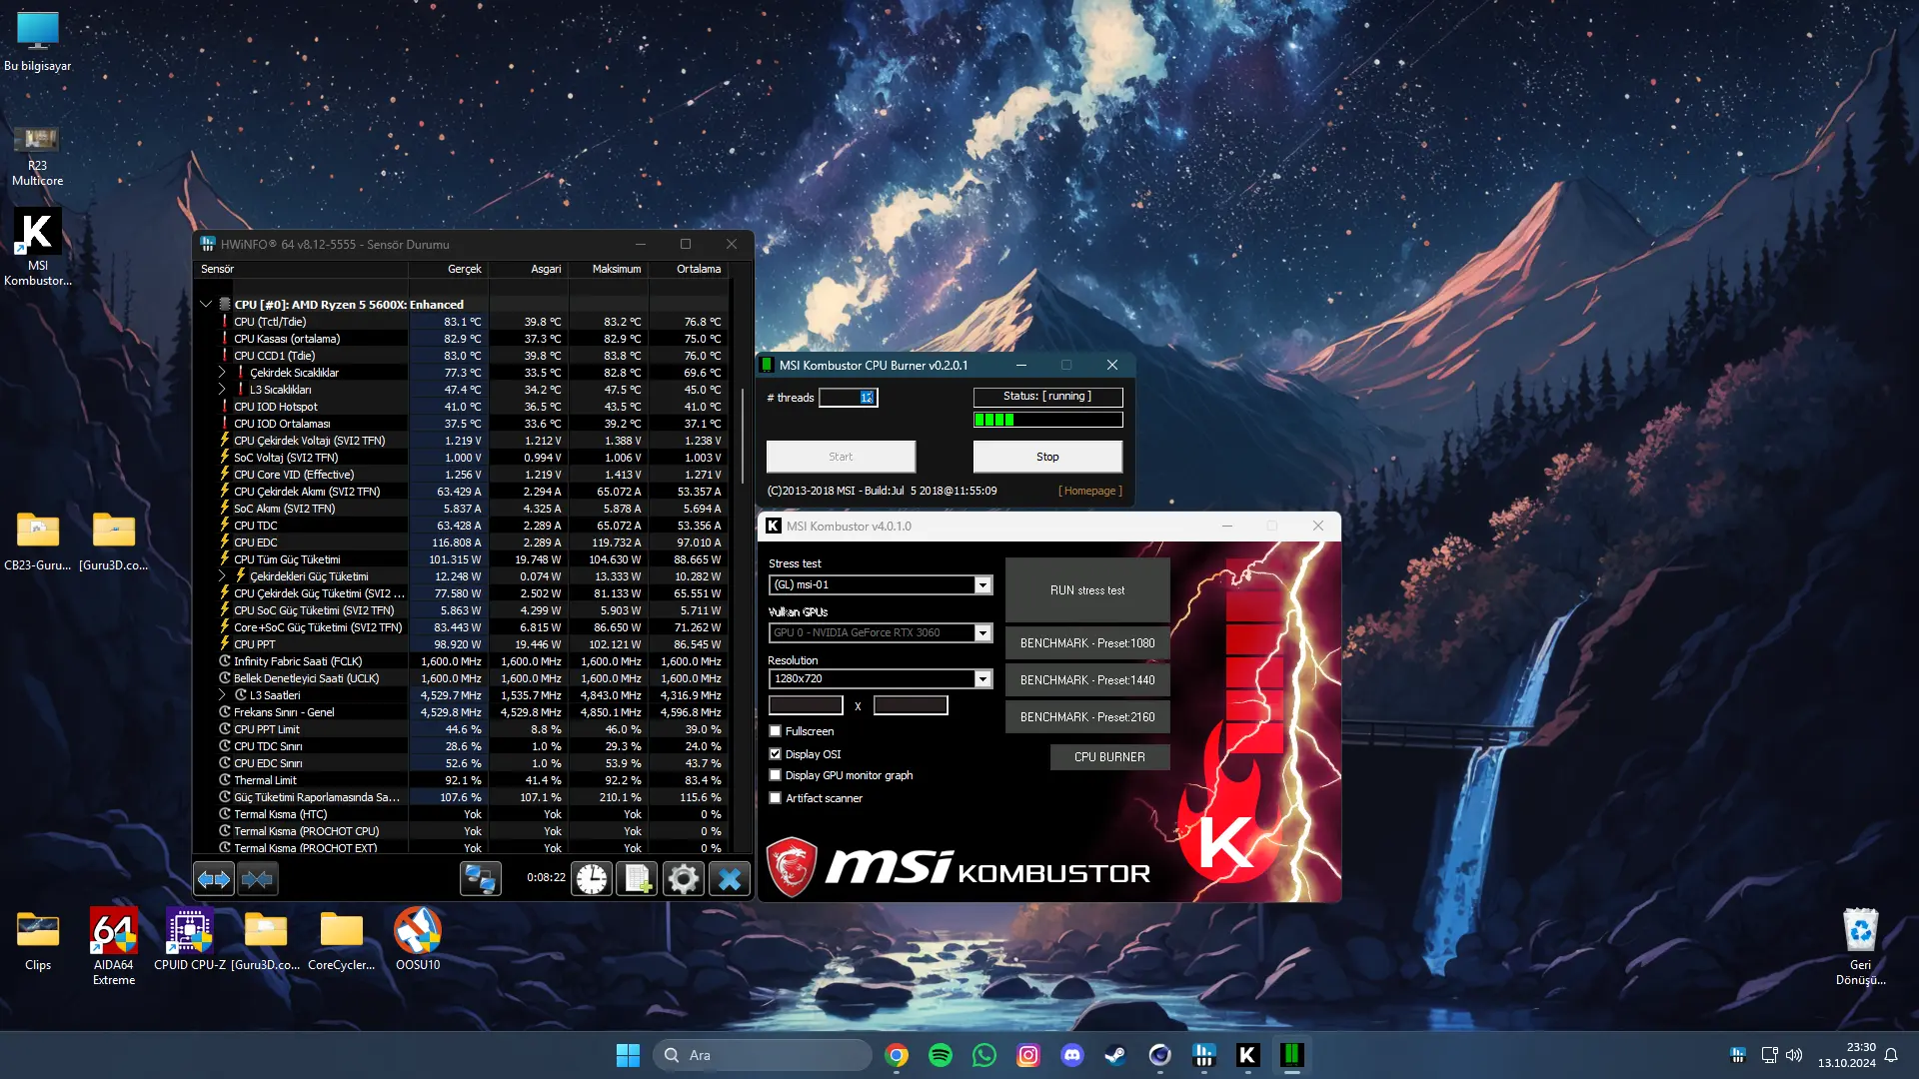Launch OOSU10 desktop shortcut
This screenshot has height=1079, width=1919.
(418, 939)
